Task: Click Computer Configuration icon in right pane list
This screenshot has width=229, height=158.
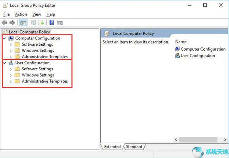Action: (177, 49)
